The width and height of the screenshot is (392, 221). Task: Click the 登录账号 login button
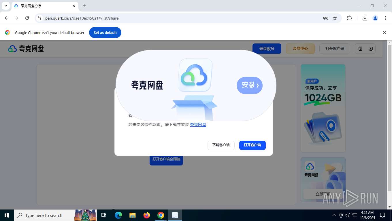pyautogui.click(x=267, y=49)
